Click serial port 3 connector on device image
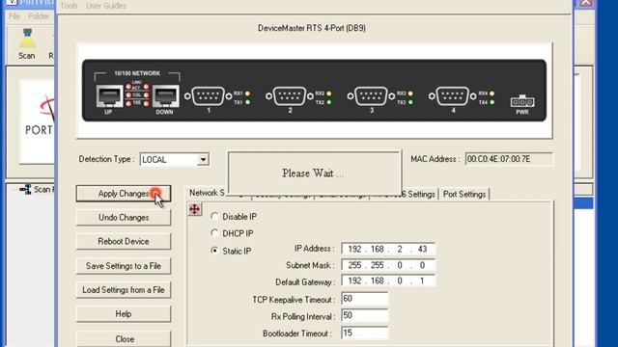The image size is (618, 347). [x=371, y=96]
